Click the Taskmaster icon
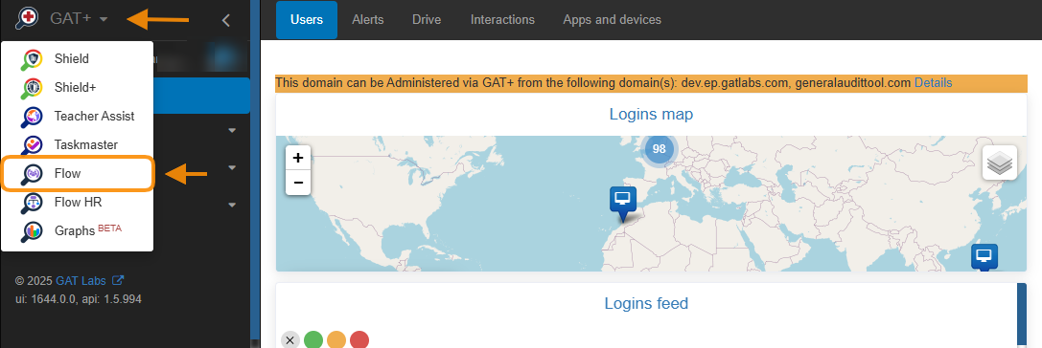Screen dimensions: 1042x348 click(32, 144)
